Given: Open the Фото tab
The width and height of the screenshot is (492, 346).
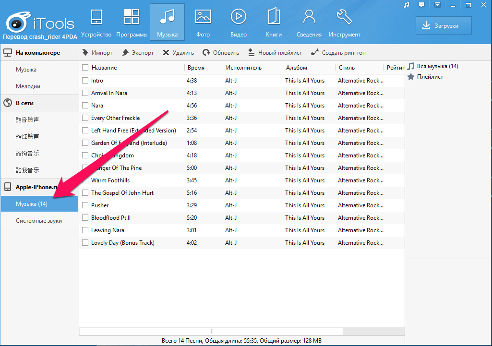Looking at the screenshot, I should [x=203, y=23].
